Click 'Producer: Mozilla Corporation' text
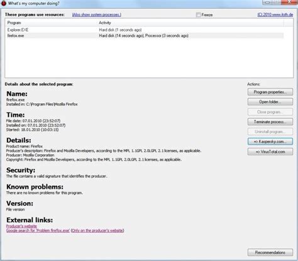Image resolution: width=298 pixels, height=261 pixels. pos(30,155)
